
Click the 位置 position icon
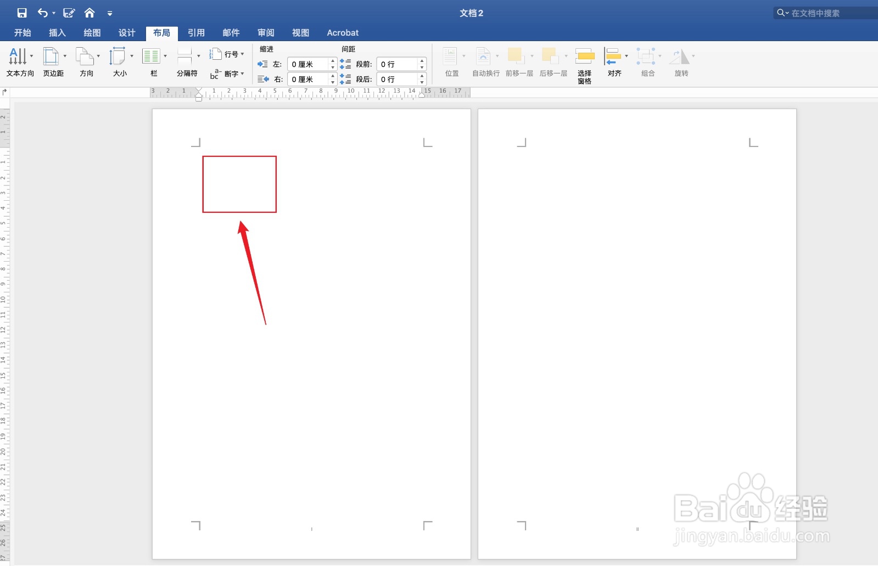450,56
